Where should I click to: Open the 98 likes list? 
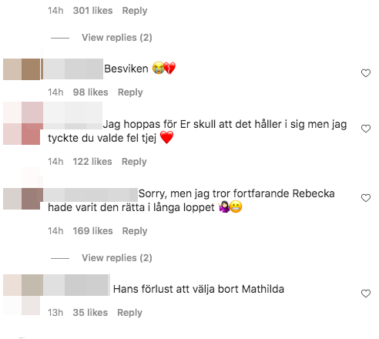point(90,92)
